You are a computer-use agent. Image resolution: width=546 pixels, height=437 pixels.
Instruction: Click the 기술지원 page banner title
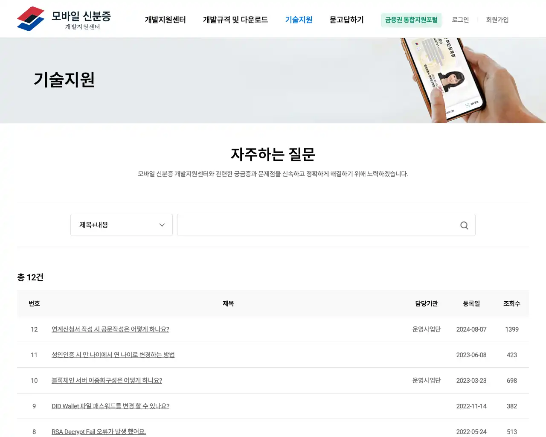[64, 79]
